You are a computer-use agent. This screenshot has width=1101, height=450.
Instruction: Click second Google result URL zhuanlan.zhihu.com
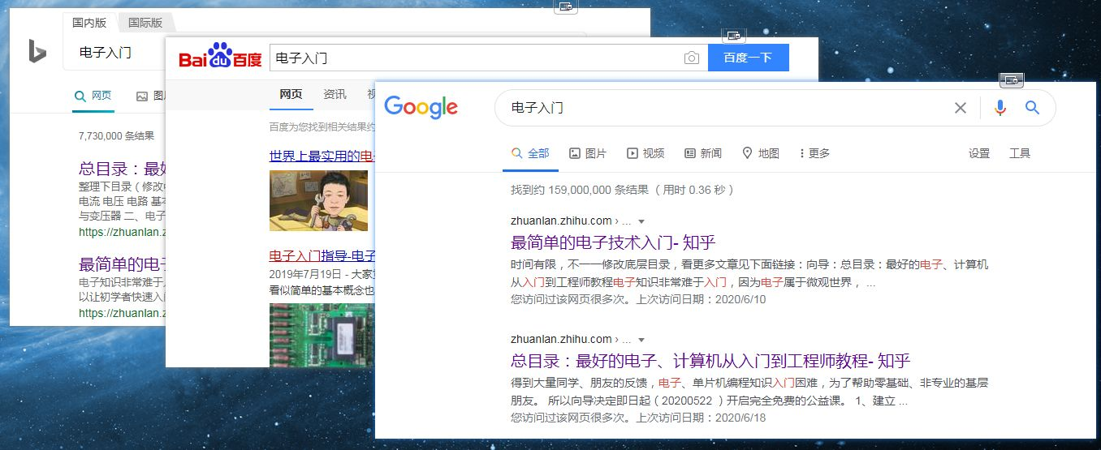(561, 339)
